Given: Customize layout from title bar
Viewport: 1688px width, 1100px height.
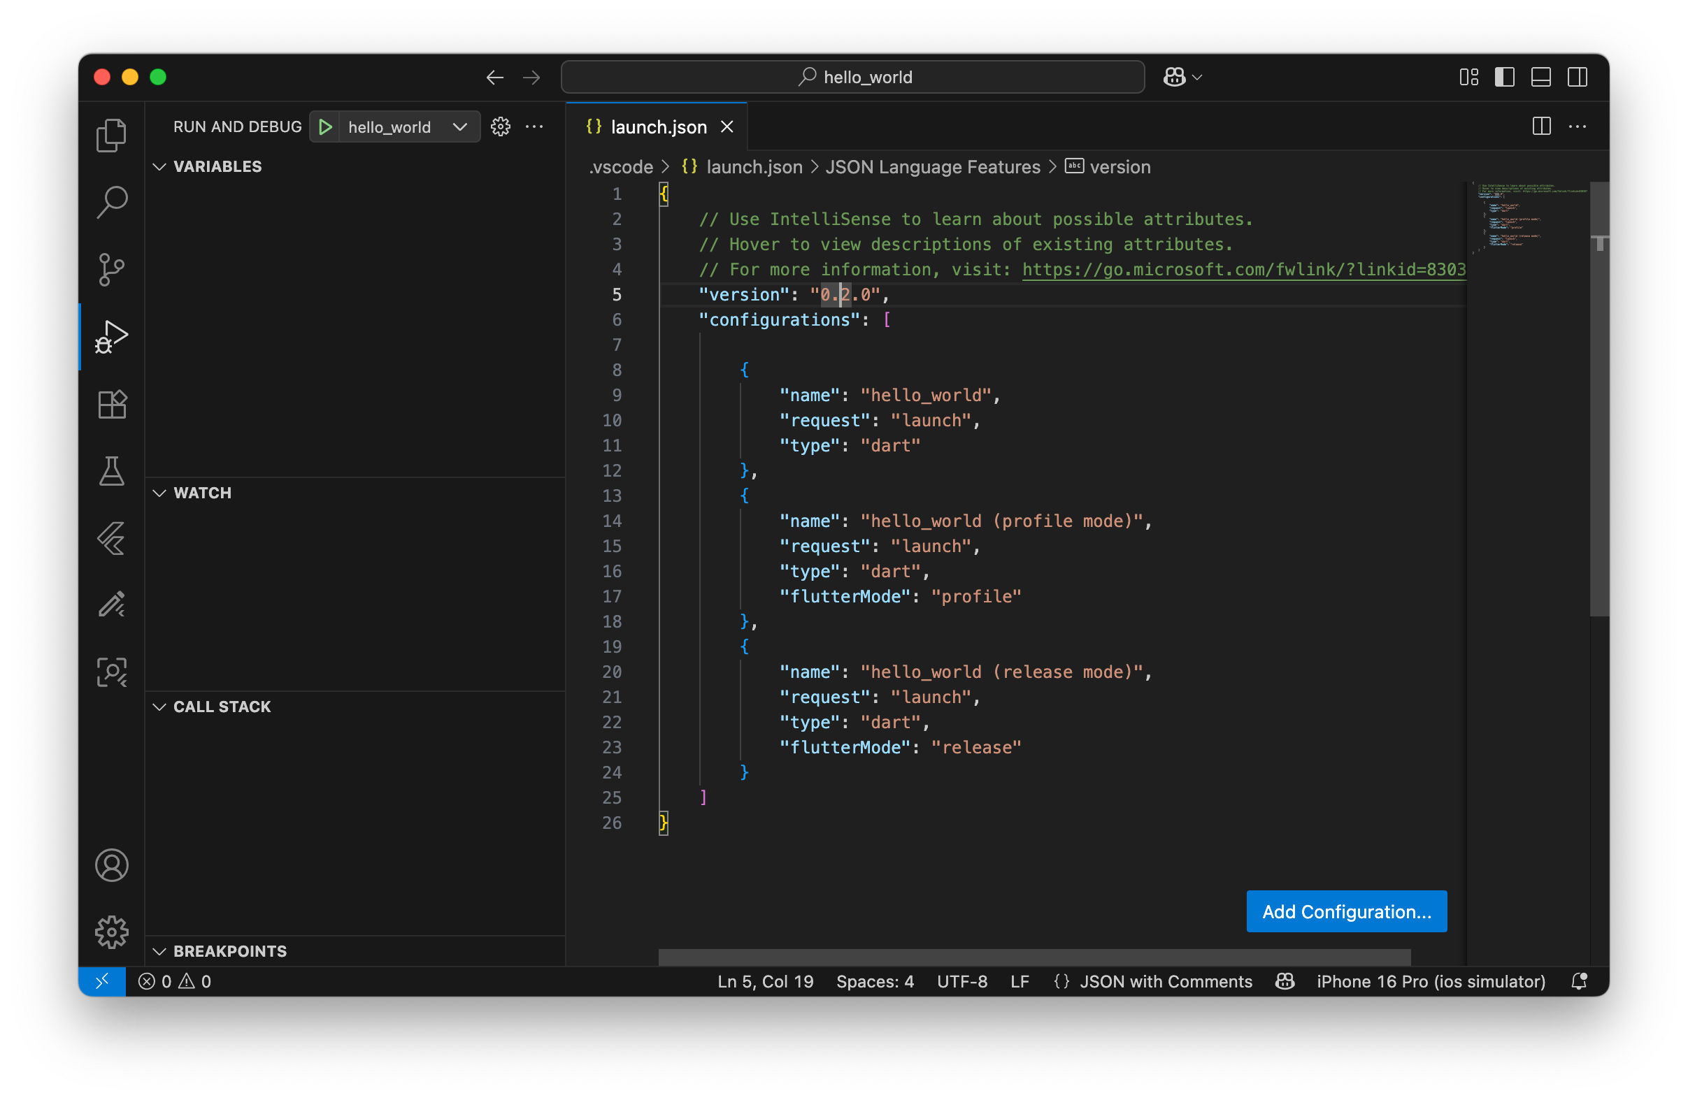Looking at the screenshot, I should coord(1469,78).
